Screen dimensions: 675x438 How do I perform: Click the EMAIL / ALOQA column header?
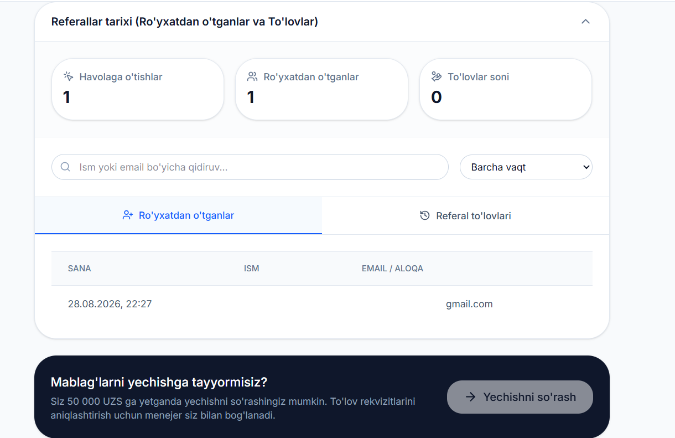coord(392,269)
